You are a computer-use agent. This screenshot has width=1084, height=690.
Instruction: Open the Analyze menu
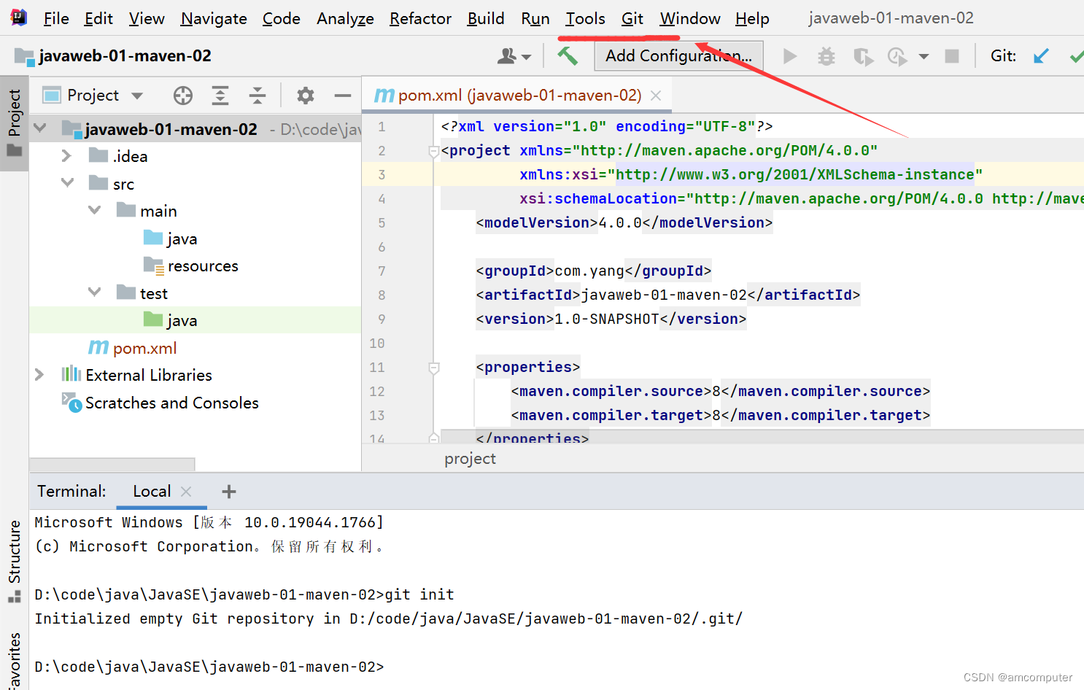point(345,18)
